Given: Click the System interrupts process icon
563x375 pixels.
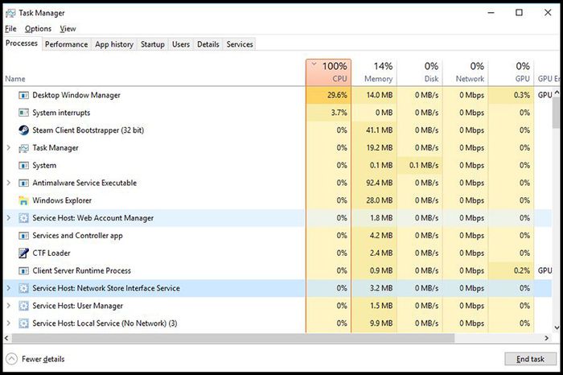Looking at the screenshot, I should [x=23, y=113].
